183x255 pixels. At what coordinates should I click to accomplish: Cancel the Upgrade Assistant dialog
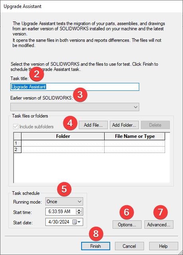pos(129,246)
